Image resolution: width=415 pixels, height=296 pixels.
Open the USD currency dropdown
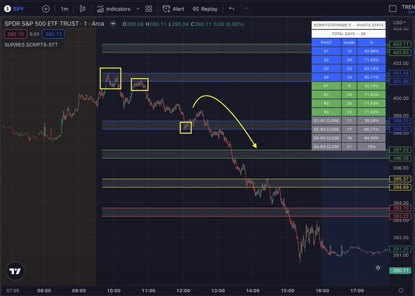[399, 23]
